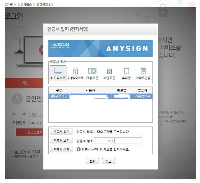Click the warning icon beside password hint
200x183 pixels.
(x=79, y=149)
